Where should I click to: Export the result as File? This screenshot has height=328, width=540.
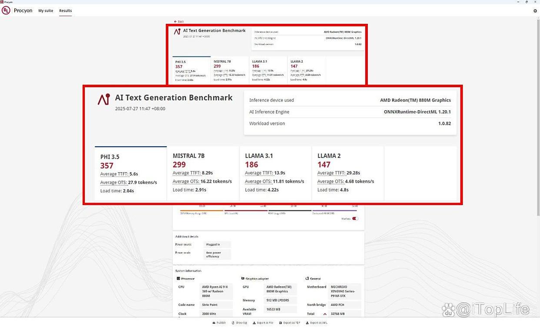[263, 323]
